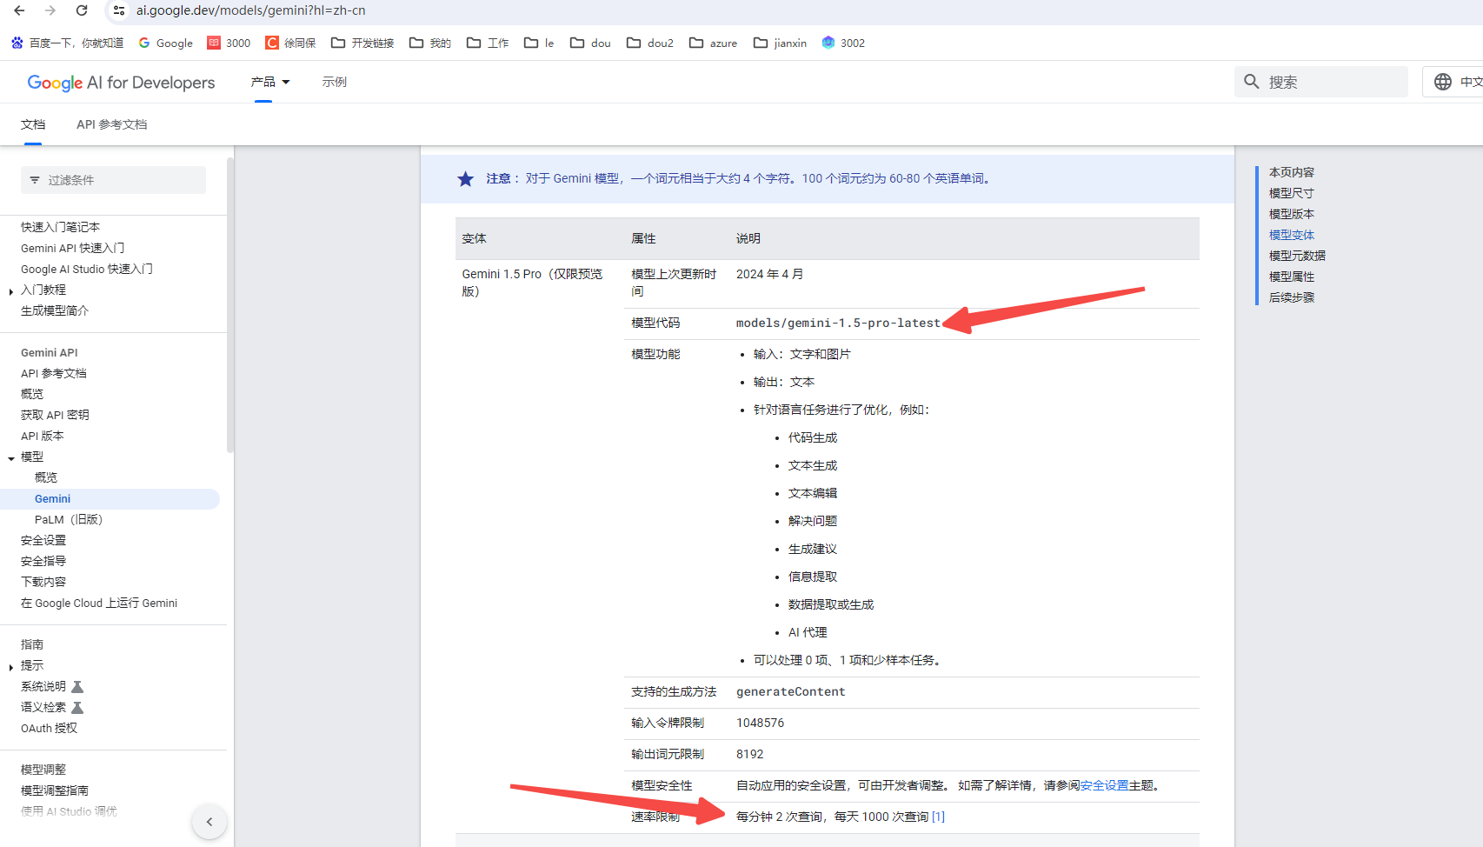Select 概览 under 模型

tap(46, 477)
